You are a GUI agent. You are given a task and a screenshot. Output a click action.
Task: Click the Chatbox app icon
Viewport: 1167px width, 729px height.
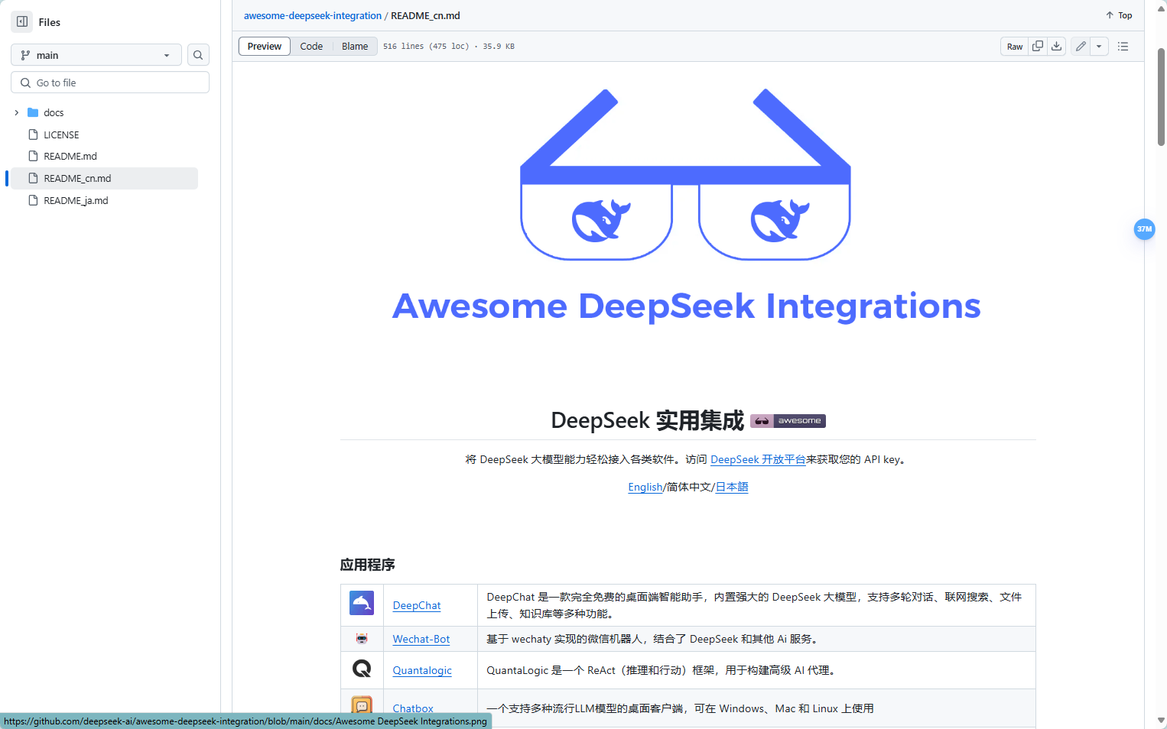pyautogui.click(x=362, y=706)
